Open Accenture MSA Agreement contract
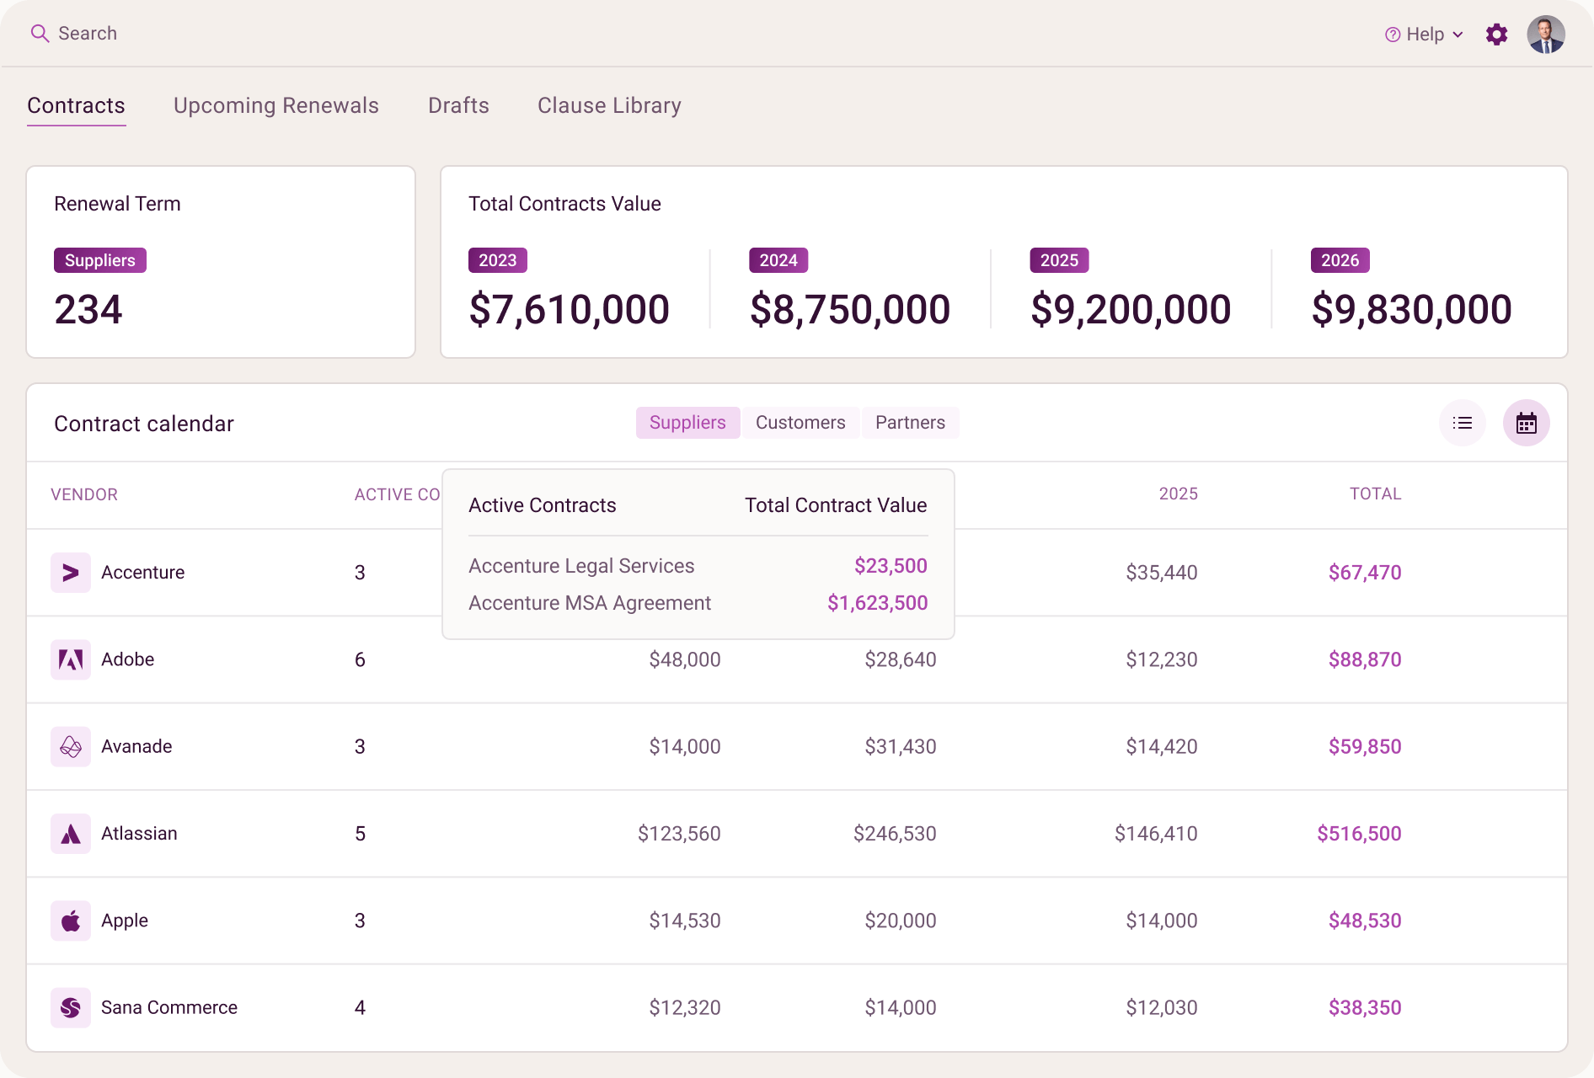Viewport: 1594px width, 1078px height. (x=590, y=603)
